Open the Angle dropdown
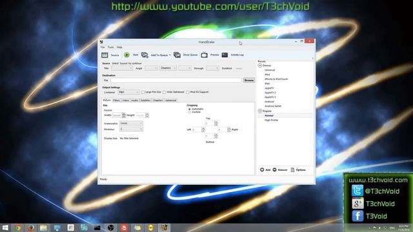413x232 pixels. pos(151,68)
